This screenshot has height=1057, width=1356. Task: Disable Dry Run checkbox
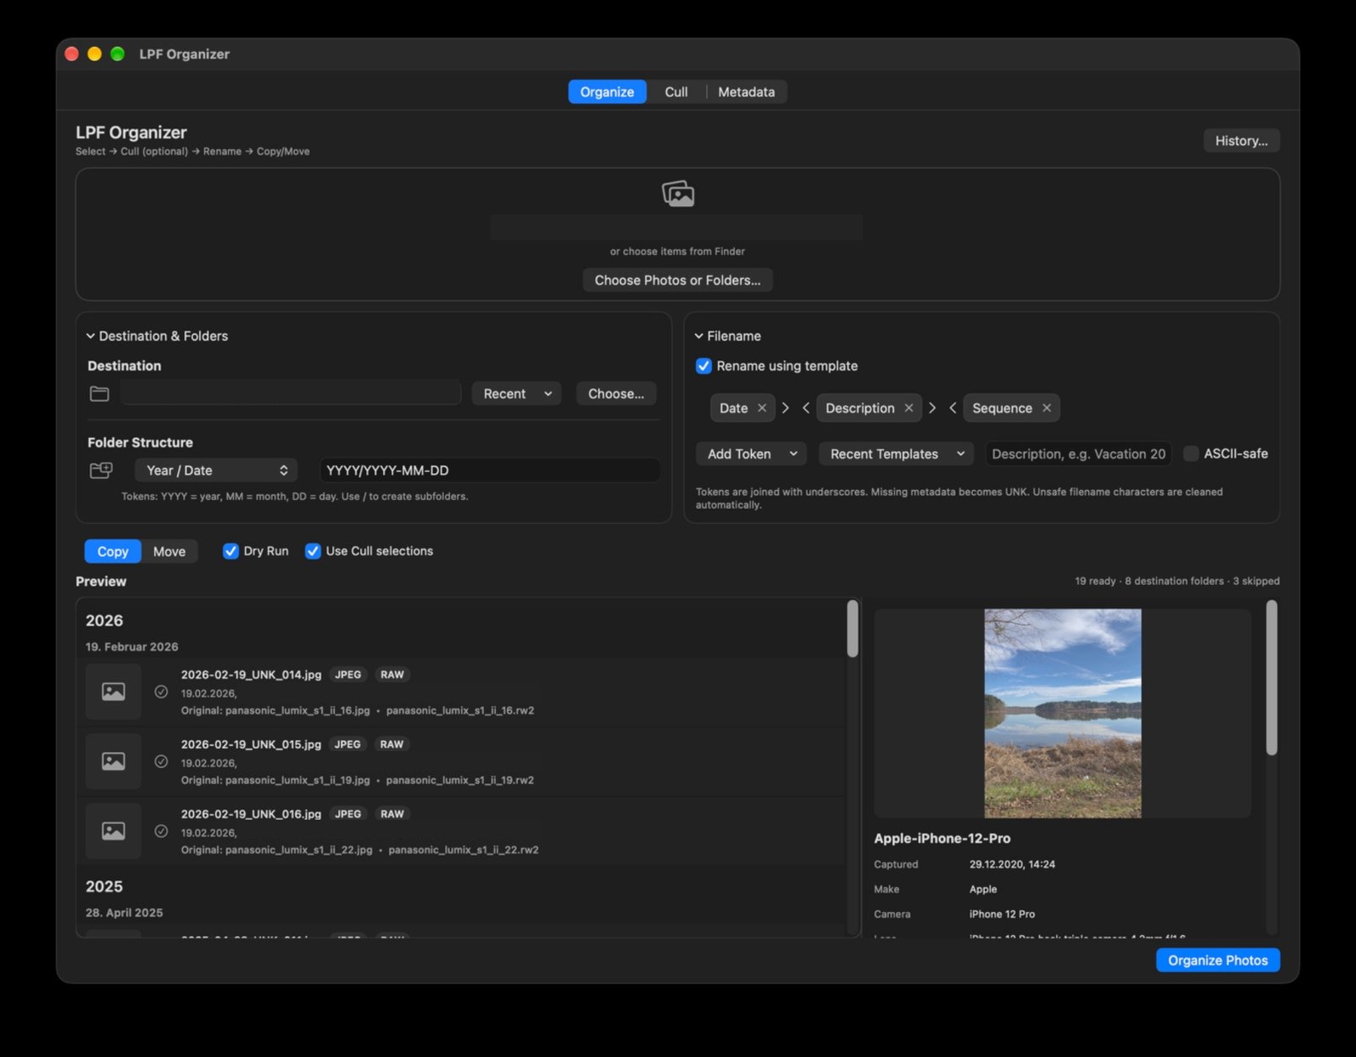click(x=231, y=551)
